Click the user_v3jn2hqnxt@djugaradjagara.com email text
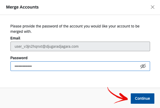 pyautogui.click(x=46, y=46)
